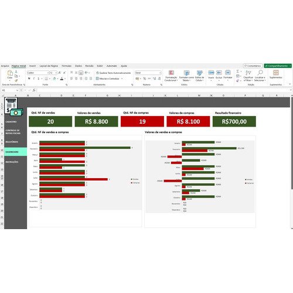
Task: Open Classificar e Filtrar dropdown
Action: [x=248, y=76]
